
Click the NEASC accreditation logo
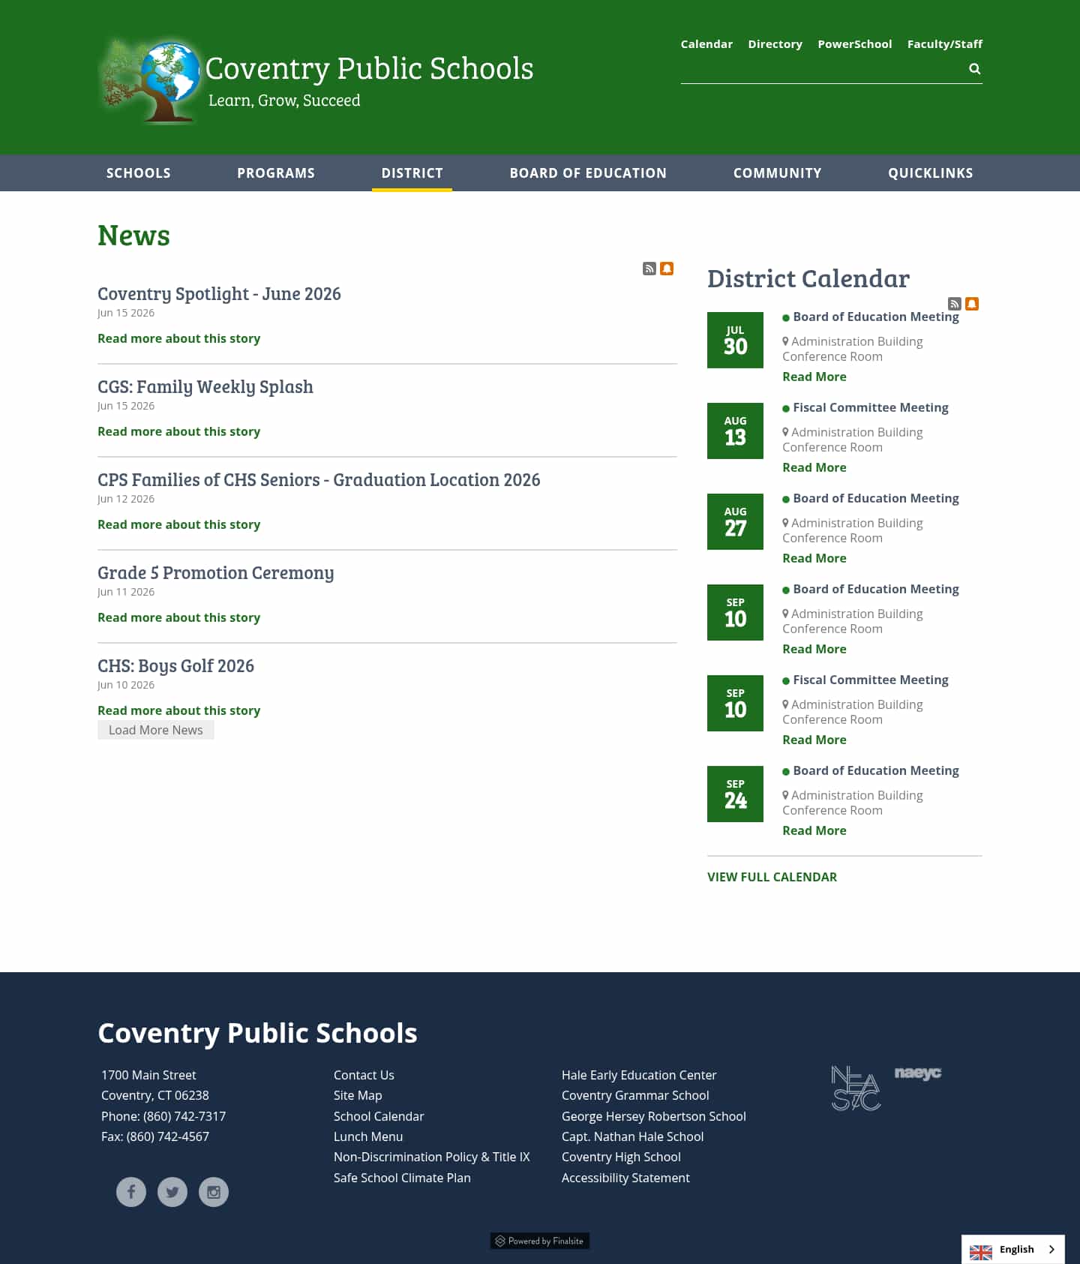tap(856, 1088)
